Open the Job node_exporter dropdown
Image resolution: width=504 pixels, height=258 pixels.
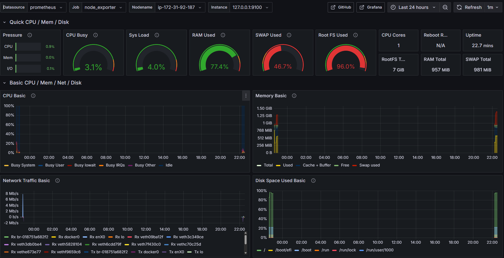[104, 7]
